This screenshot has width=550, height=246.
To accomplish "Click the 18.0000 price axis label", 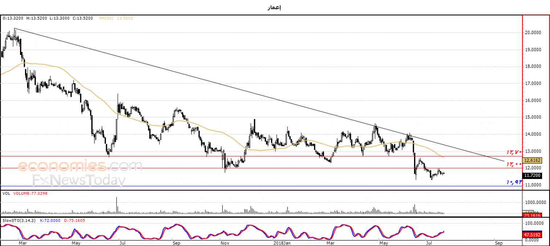I will pos(533,67).
